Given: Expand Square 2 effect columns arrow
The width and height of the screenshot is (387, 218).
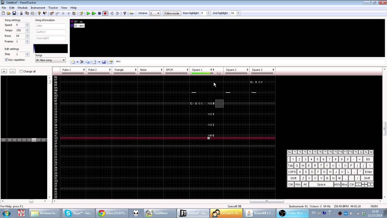Looking at the screenshot, I should tap(248, 70).
